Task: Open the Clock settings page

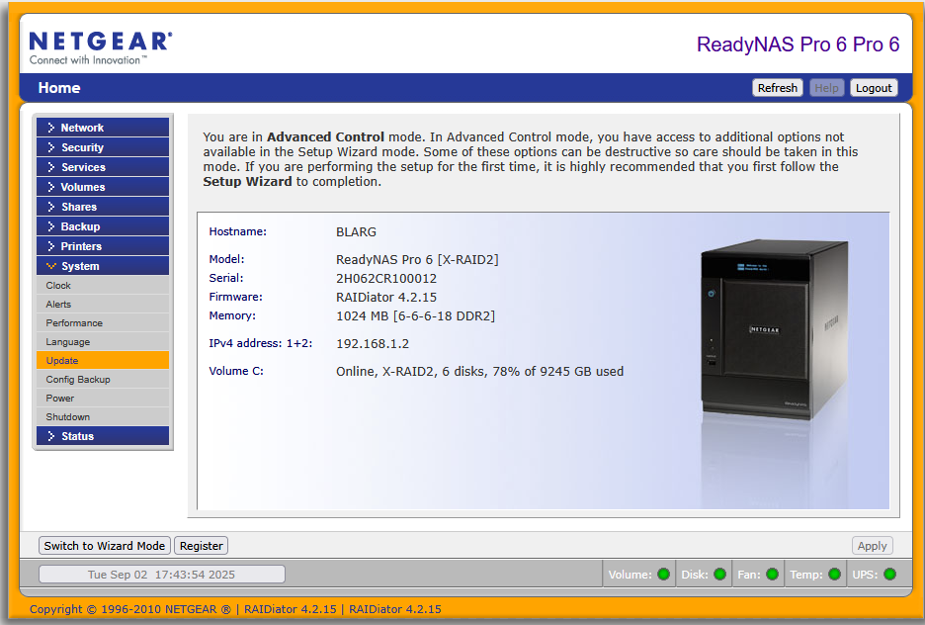Action: click(x=103, y=286)
